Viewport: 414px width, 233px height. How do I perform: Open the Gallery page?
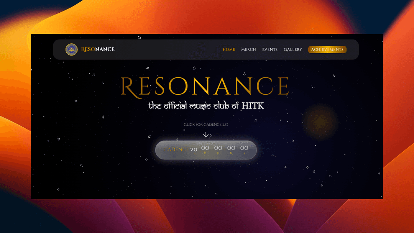293,49
